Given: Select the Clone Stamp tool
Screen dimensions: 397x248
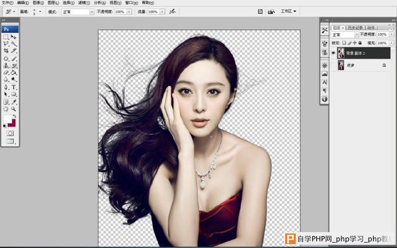Looking at the screenshot, I should 6,65.
